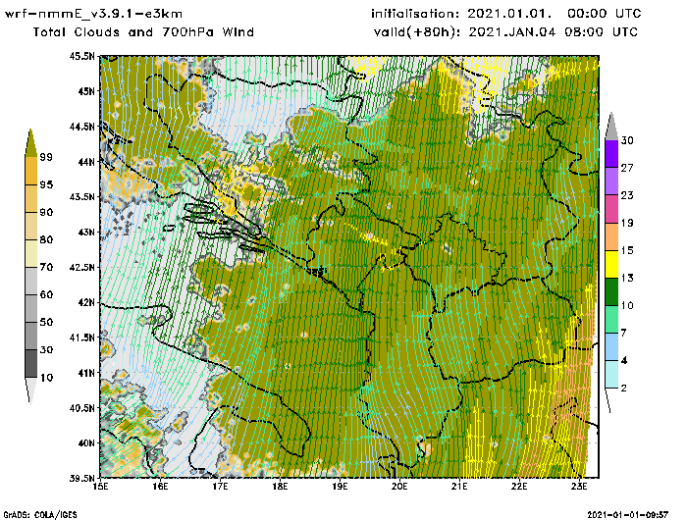Click the pink 19–23 wind speed swatch
The image size is (687, 520).
[611, 209]
